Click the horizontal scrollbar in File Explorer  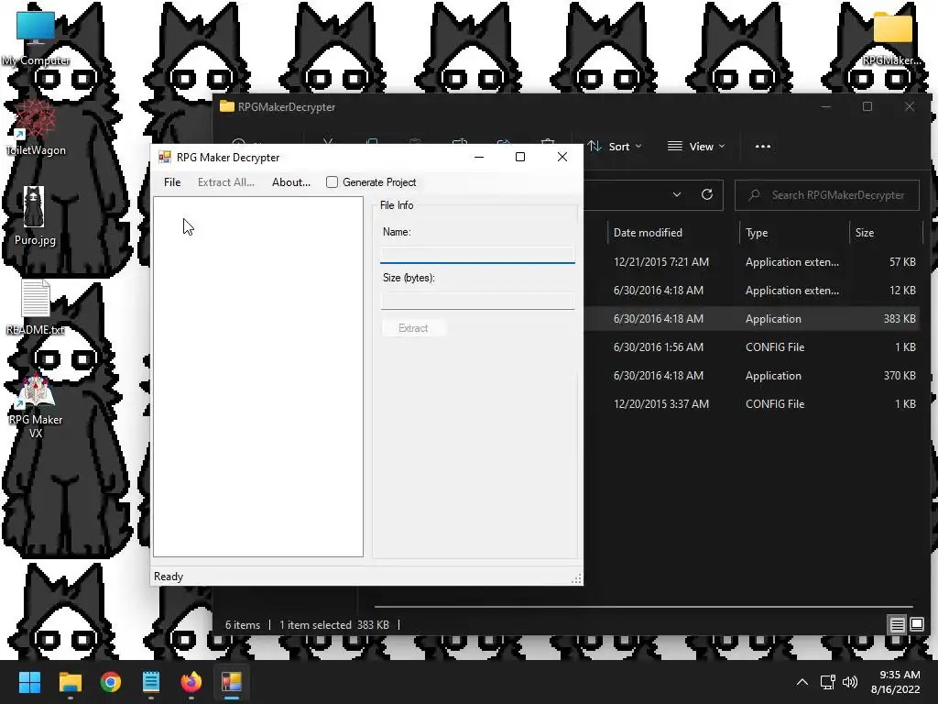coord(643,607)
